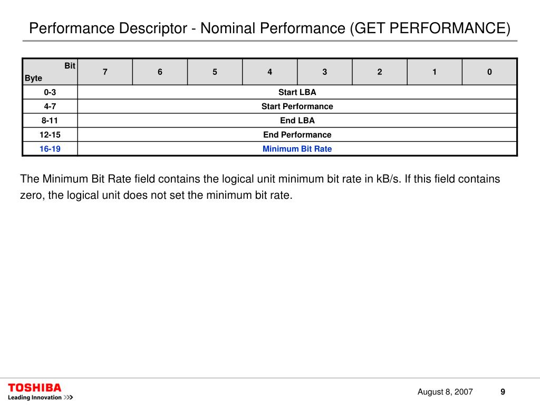This screenshot has width=540, height=405.
Task: Click the August 8, 2007 date
Action: coord(445,392)
